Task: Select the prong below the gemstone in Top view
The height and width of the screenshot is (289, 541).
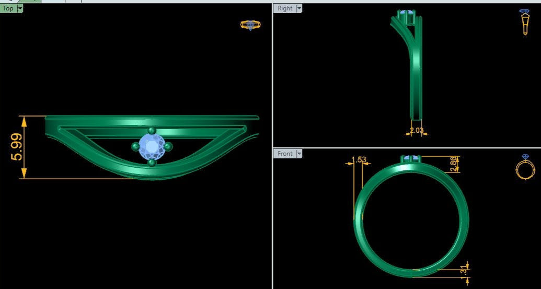Action: click(152, 163)
